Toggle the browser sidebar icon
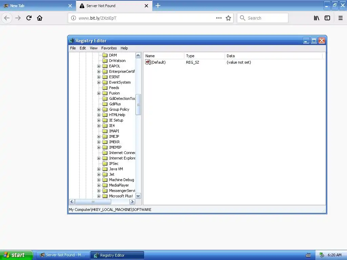The height and width of the screenshot is (260, 347). 327,18
